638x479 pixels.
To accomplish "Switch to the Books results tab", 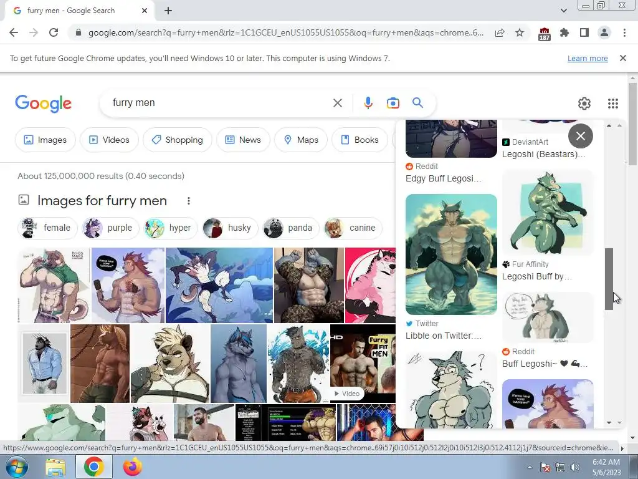I will pyautogui.click(x=359, y=140).
